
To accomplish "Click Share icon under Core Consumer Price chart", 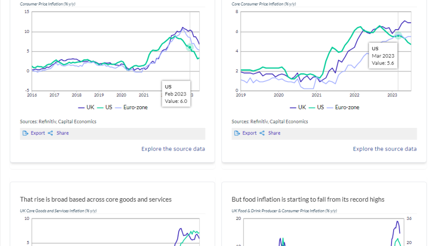I will (262, 133).
